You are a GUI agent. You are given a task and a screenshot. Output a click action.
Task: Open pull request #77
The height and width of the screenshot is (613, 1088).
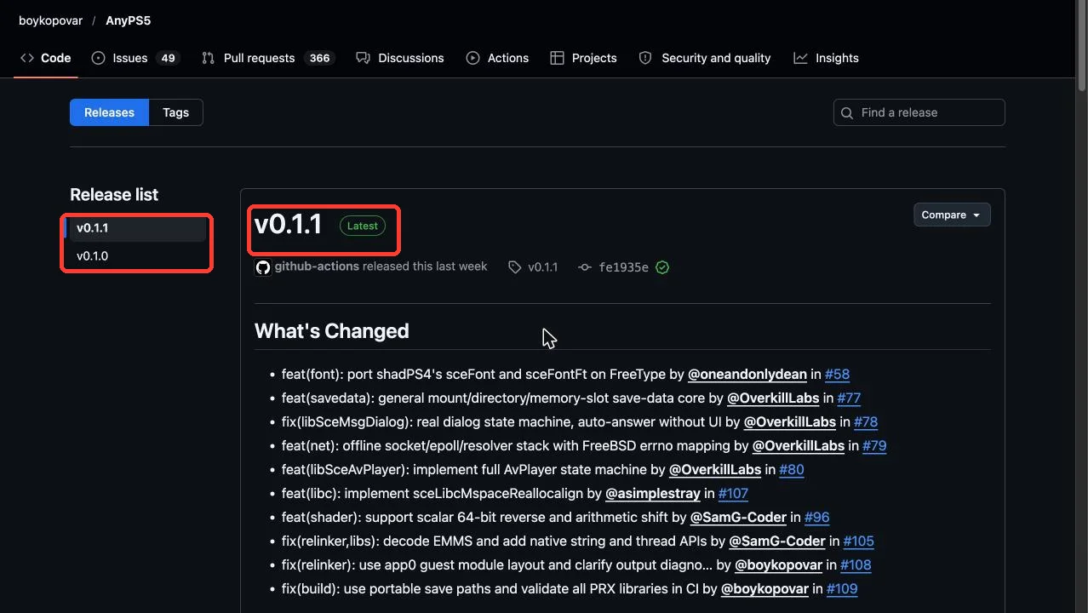pos(849,398)
